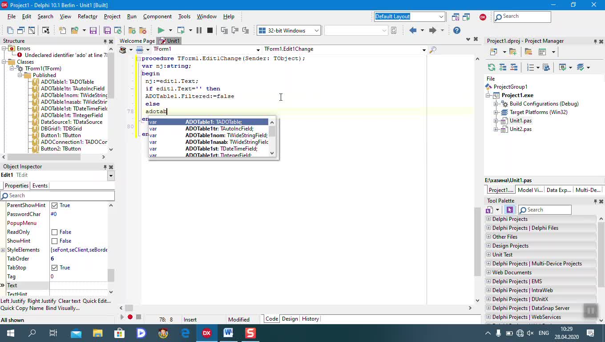
Task: Expand Delphi Projects palette category
Action: (x=488, y=219)
